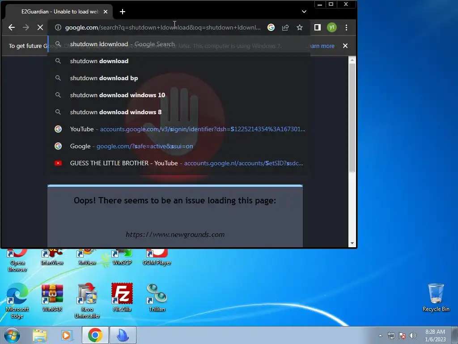The image size is (458, 344).
Task: Follow the Learn more link in info bar
Action: (322, 46)
